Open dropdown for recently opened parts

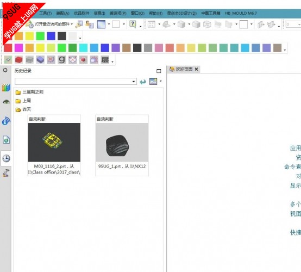click(x=72, y=24)
